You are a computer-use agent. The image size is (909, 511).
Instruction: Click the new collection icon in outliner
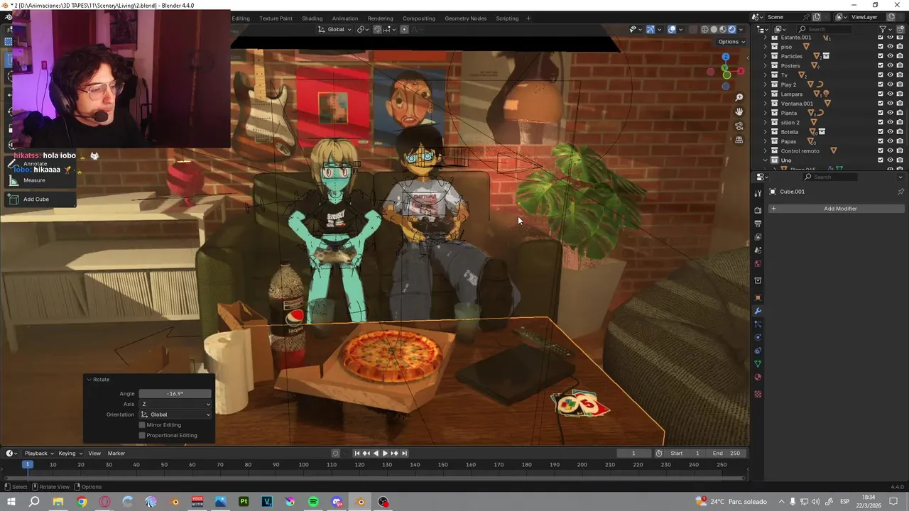(900, 29)
